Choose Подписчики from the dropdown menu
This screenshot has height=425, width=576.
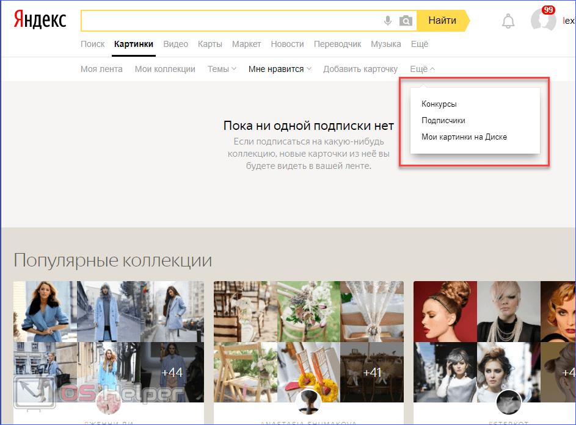(443, 121)
